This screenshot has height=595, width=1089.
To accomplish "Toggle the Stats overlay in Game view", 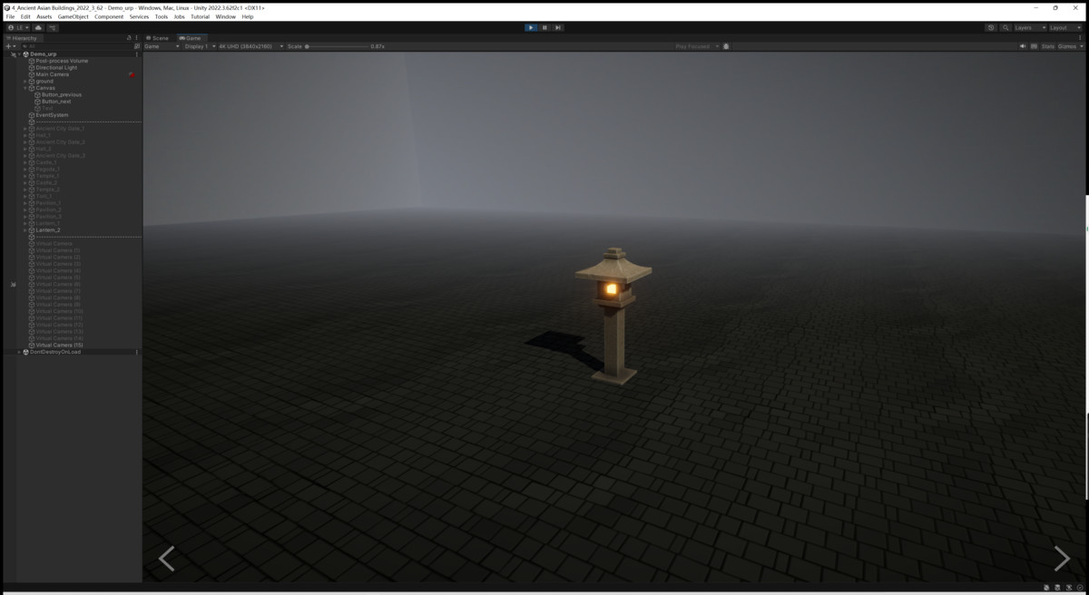I will (1047, 46).
